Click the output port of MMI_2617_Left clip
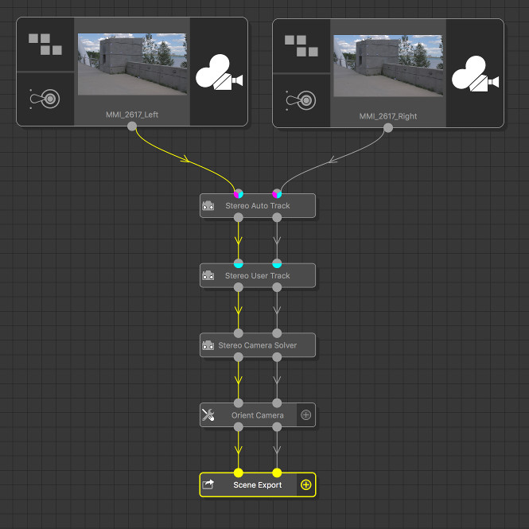The image size is (529, 529). coord(132,126)
